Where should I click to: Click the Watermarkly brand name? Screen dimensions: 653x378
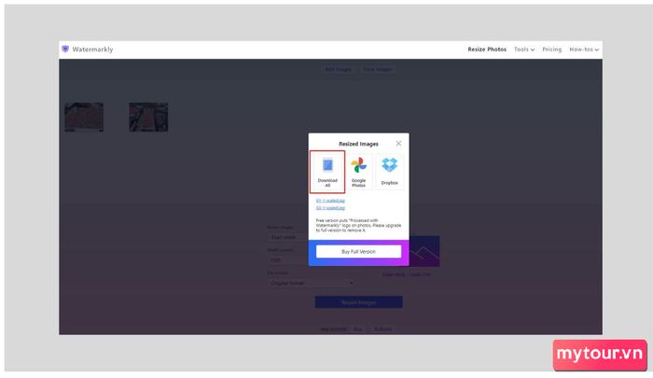[x=92, y=49]
